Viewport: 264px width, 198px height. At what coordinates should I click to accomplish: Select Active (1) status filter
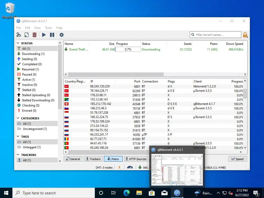click(x=37, y=80)
